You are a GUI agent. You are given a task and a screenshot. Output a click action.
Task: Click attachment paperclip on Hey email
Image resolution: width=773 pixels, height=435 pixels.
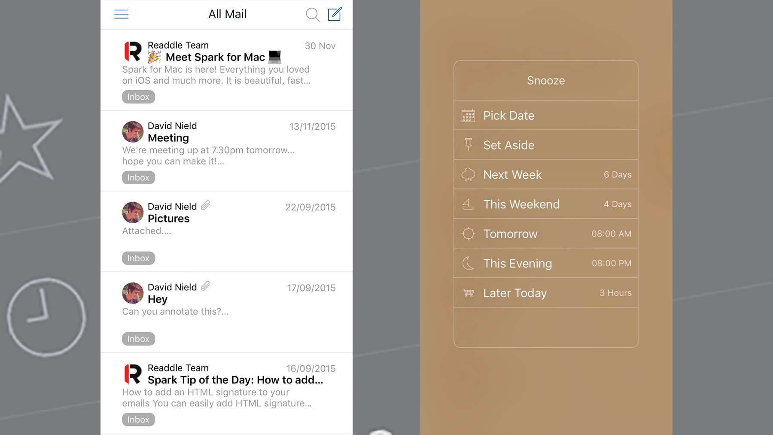tap(205, 286)
